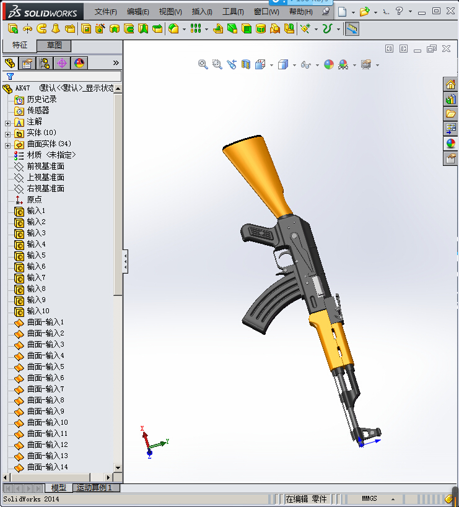Image resolution: width=459 pixels, height=507 pixels.
Task: Switch to the 草图 tab
Action: pos(54,45)
